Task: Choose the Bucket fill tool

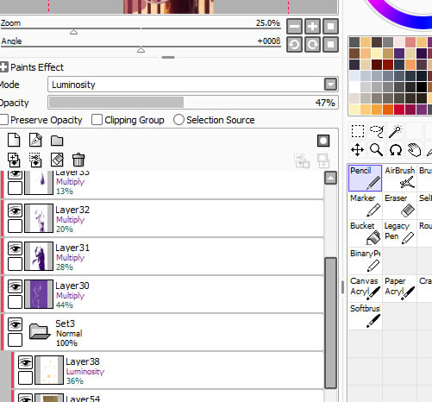Action: (365, 234)
